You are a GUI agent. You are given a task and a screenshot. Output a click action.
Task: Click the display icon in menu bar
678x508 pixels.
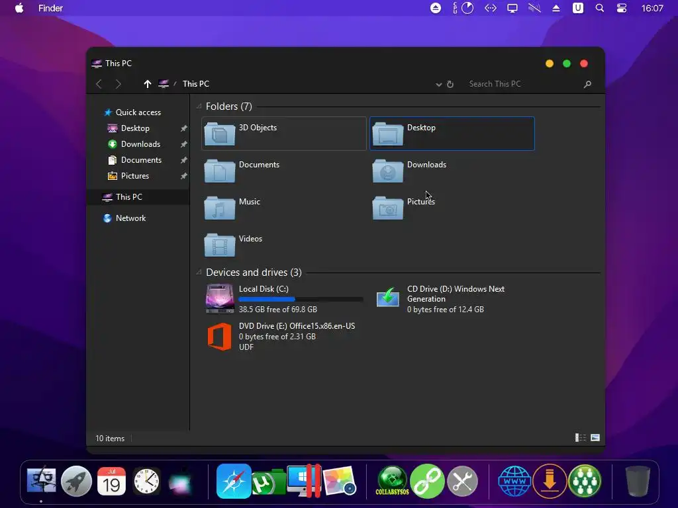coord(512,8)
